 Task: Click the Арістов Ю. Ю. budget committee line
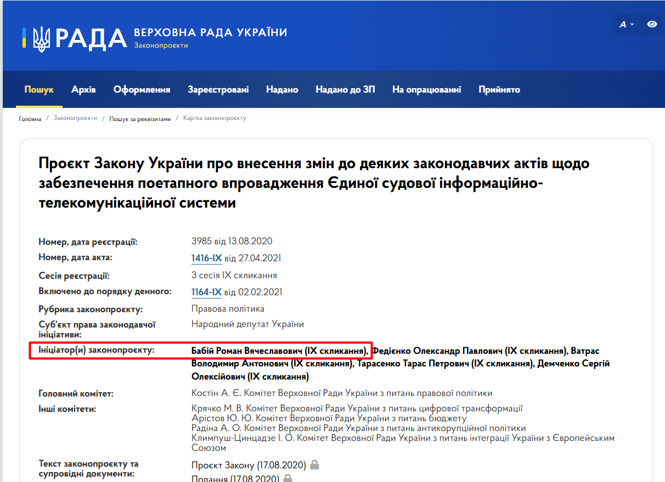tap(329, 418)
